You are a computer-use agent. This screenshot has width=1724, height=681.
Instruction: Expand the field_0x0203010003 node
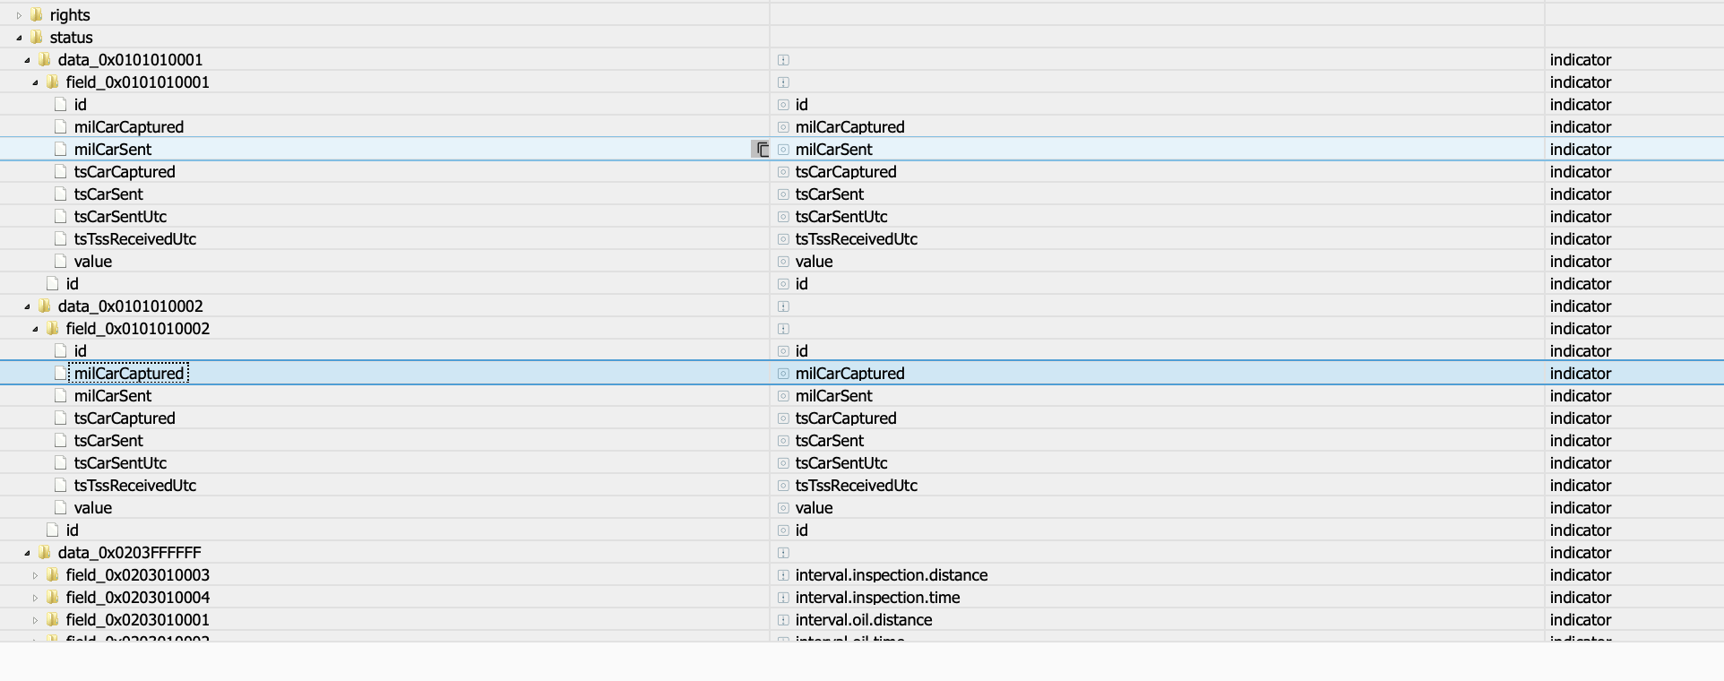point(35,575)
